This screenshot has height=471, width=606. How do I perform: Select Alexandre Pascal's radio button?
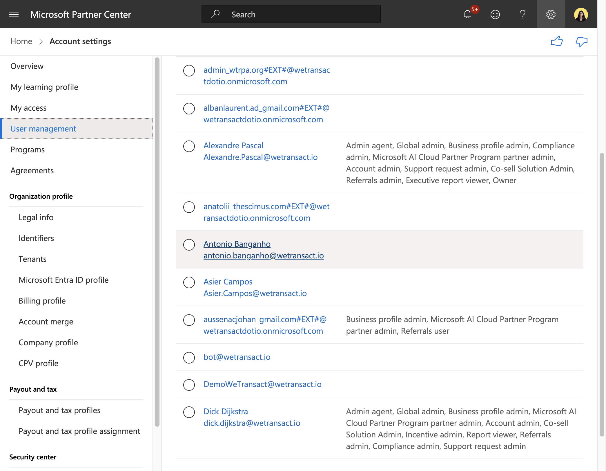(x=189, y=146)
